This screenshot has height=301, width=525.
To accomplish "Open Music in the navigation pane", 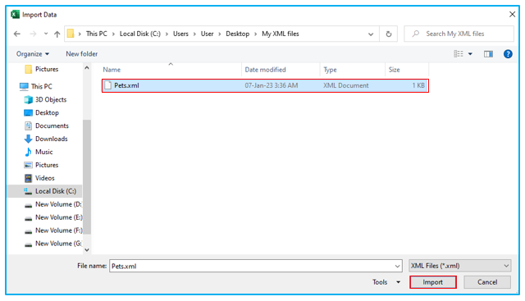I will tap(39, 152).
